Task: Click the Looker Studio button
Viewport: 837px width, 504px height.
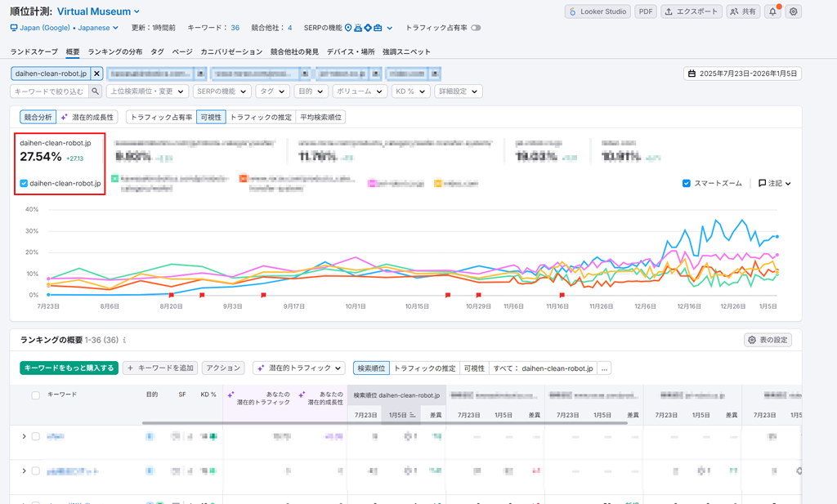Action: [x=598, y=12]
